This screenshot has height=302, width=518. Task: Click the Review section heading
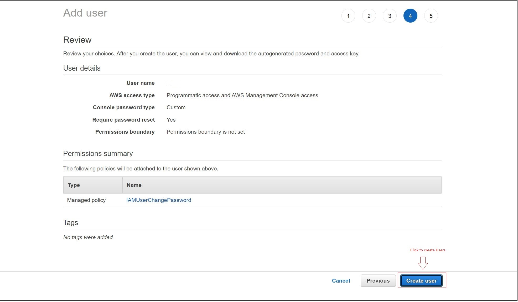point(77,40)
